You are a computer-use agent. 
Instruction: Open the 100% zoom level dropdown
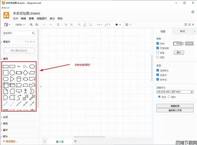[x=19, y=24]
